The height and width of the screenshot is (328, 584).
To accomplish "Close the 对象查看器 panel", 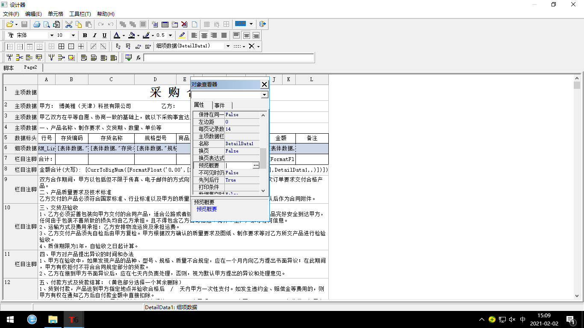I will [x=265, y=85].
